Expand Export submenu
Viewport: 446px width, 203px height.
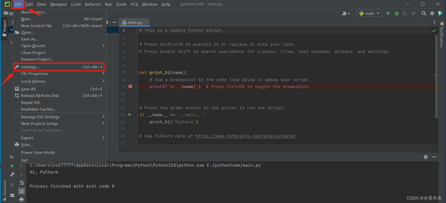click(60, 138)
